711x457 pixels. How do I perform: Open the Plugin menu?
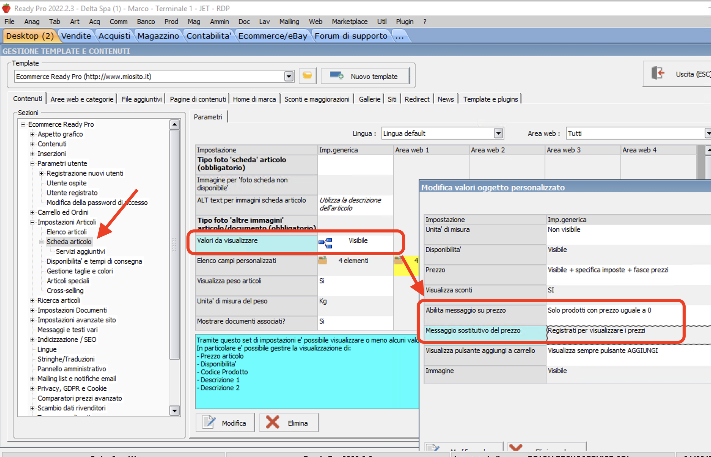[x=404, y=21]
